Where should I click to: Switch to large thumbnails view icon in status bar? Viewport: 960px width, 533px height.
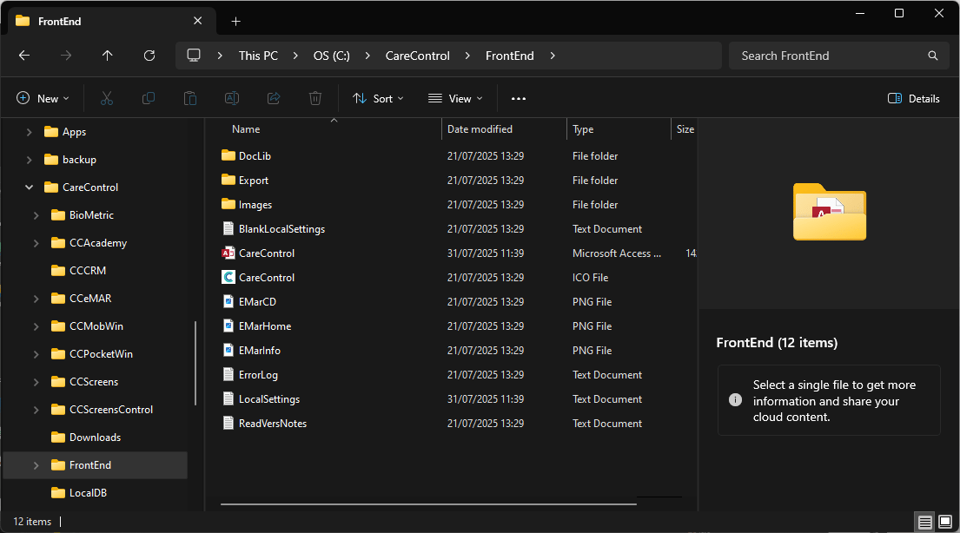(945, 522)
